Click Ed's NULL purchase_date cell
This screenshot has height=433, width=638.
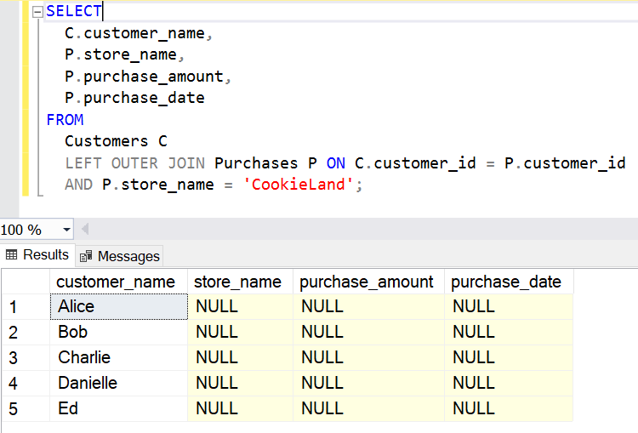coord(507,408)
